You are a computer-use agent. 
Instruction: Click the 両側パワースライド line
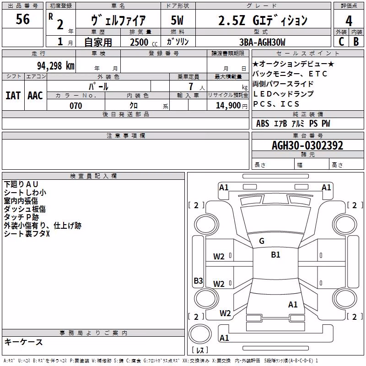283,84
